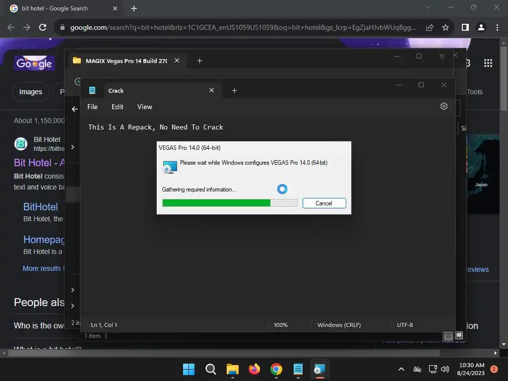Open the File menu in Notepad
Image resolution: width=508 pixels, height=381 pixels.
pos(92,107)
